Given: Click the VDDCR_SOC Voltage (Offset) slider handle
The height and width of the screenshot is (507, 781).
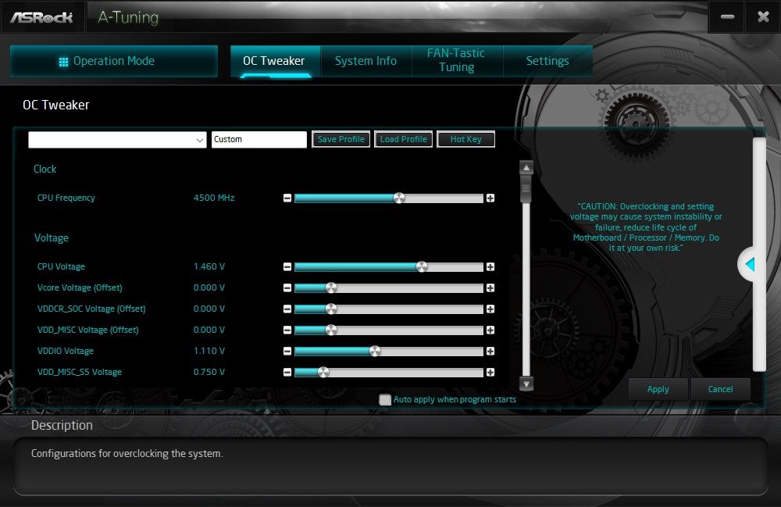Looking at the screenshot, I should tap(331, 309).
